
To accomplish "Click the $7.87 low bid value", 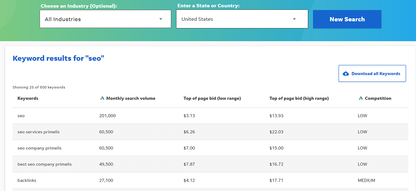I will (189, 164).
